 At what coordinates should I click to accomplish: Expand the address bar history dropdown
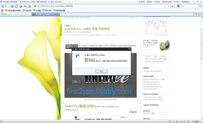click(x=168, y=6)
